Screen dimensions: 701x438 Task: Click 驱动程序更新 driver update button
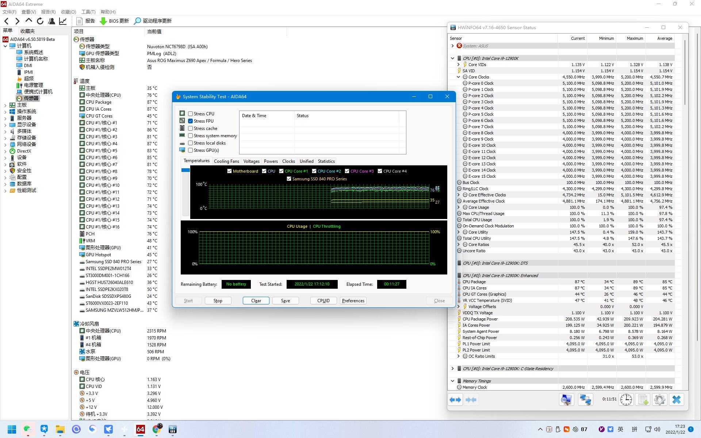153,21
